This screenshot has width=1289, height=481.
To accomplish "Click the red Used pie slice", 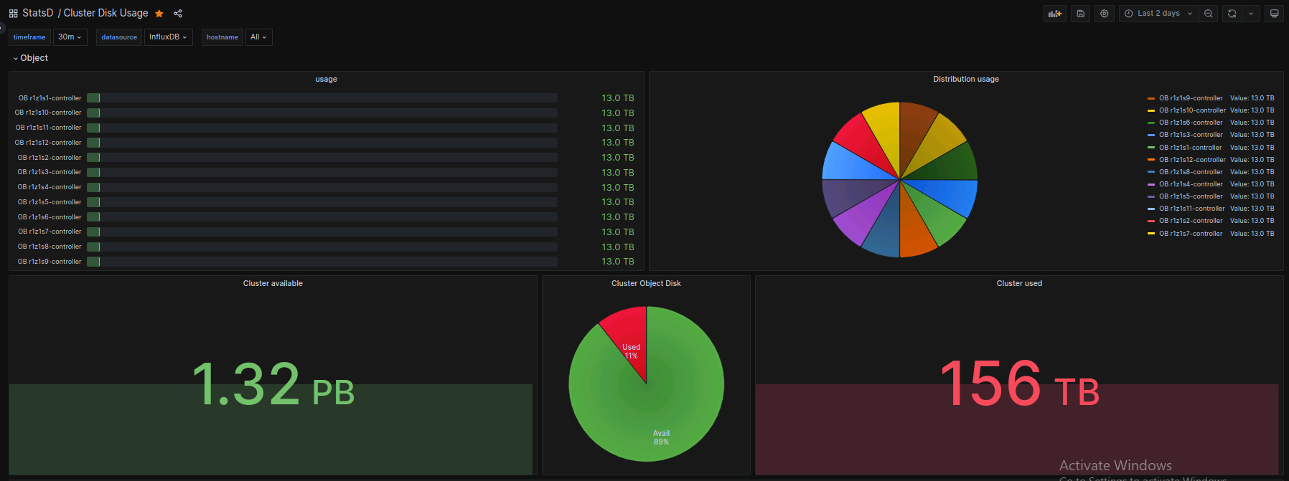I will pos(627,335).
